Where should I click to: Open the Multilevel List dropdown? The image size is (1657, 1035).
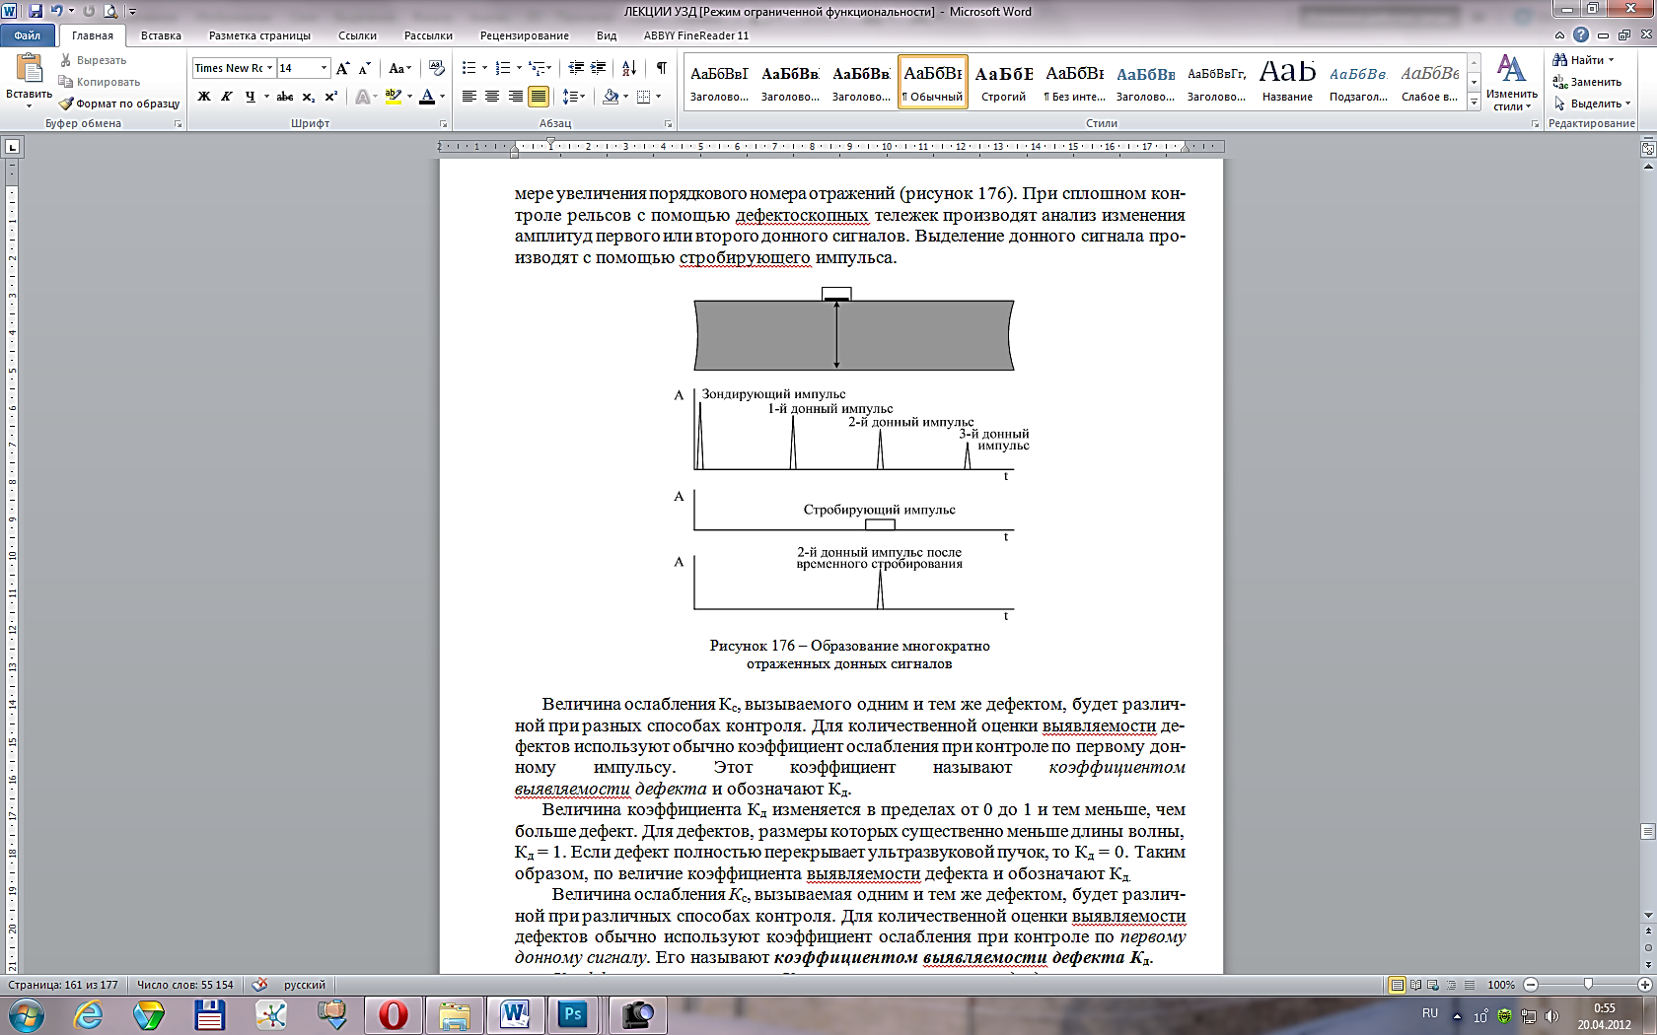click(540, 68)
